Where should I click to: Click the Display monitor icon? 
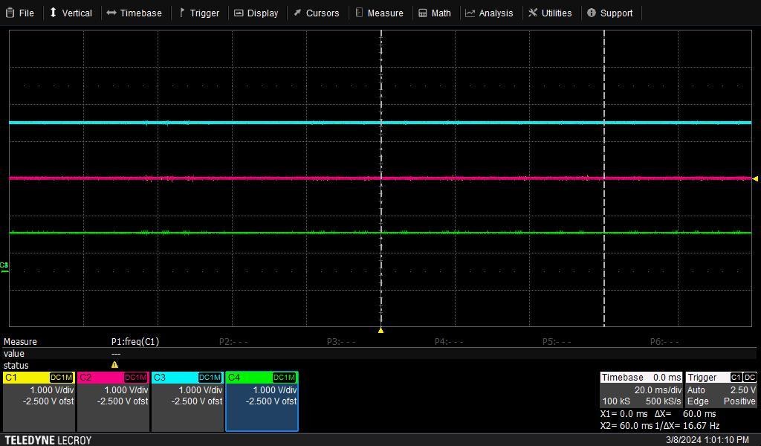click(x=239, y=13)
